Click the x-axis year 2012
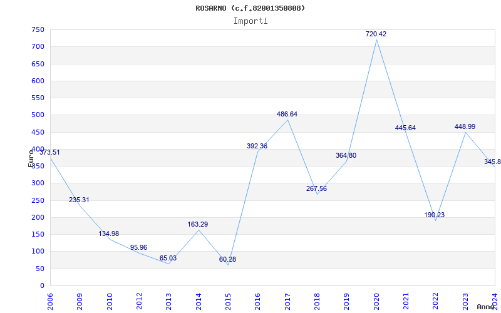Viewport: 501px width, 313px height. pos(139,302)
